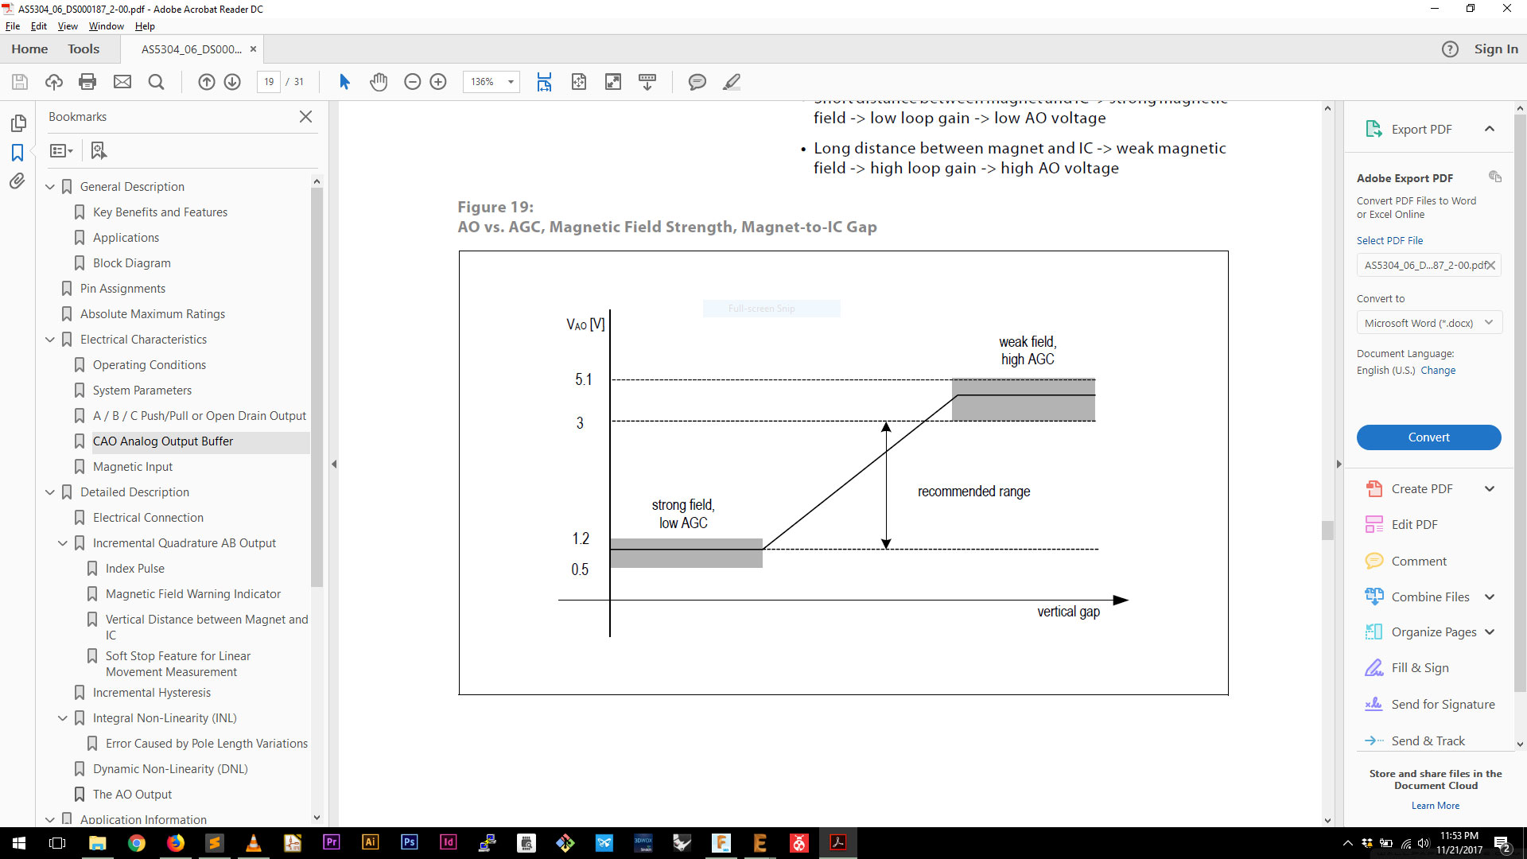Viewport: 1527px width, 859px height.
Task: Open the Edit PDF tool
Action: click(1414, 525)
